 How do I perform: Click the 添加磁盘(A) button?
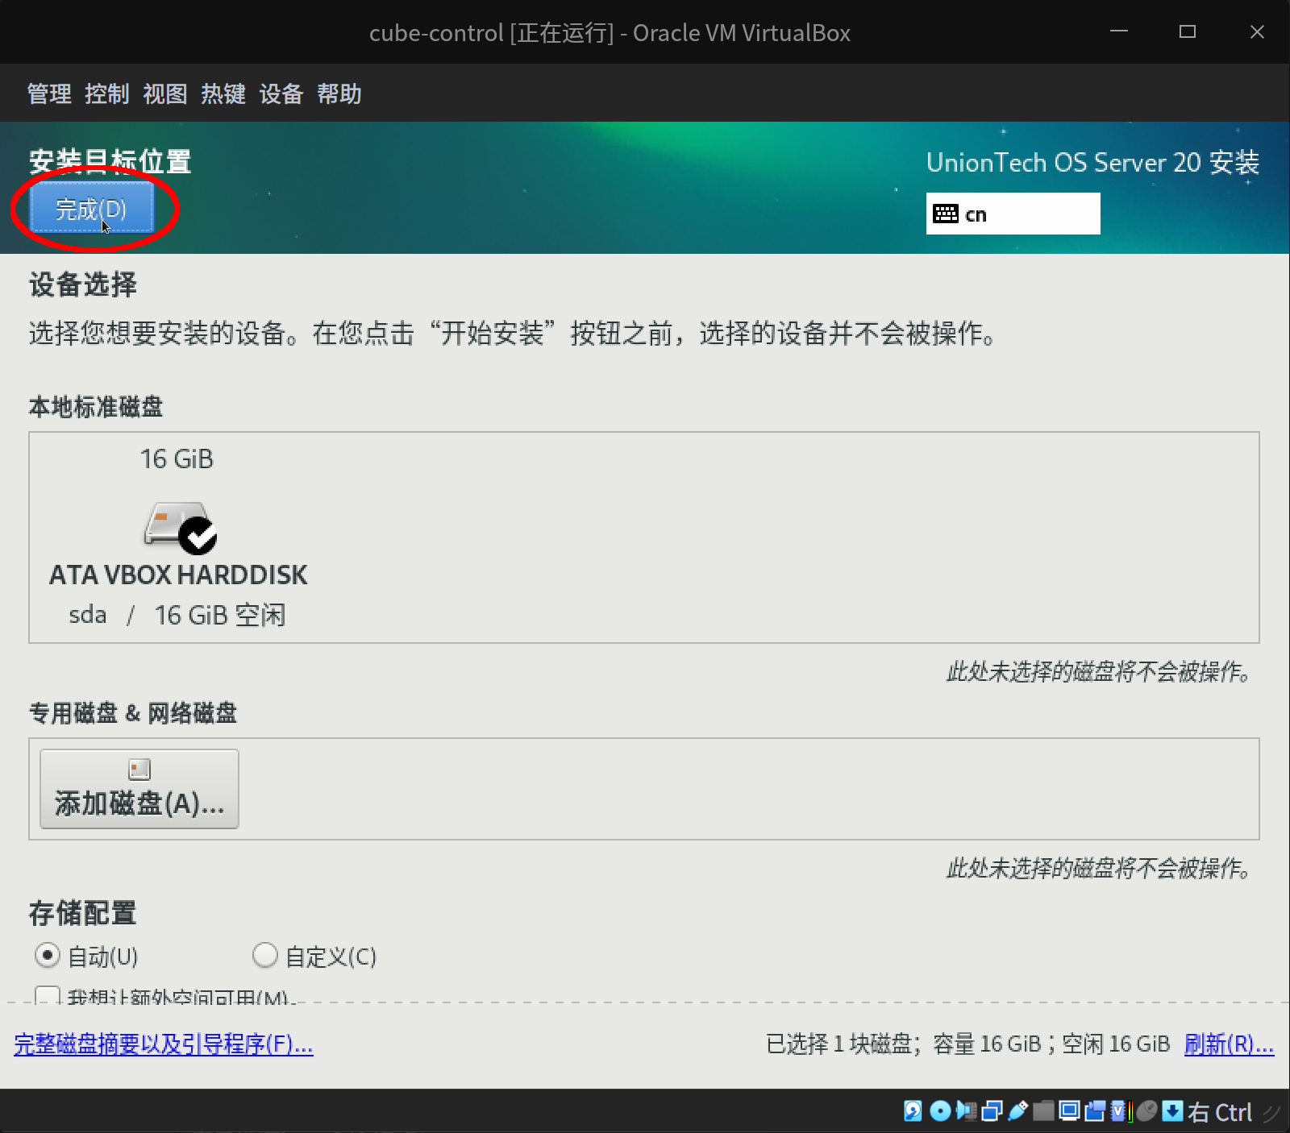[138, 788]
